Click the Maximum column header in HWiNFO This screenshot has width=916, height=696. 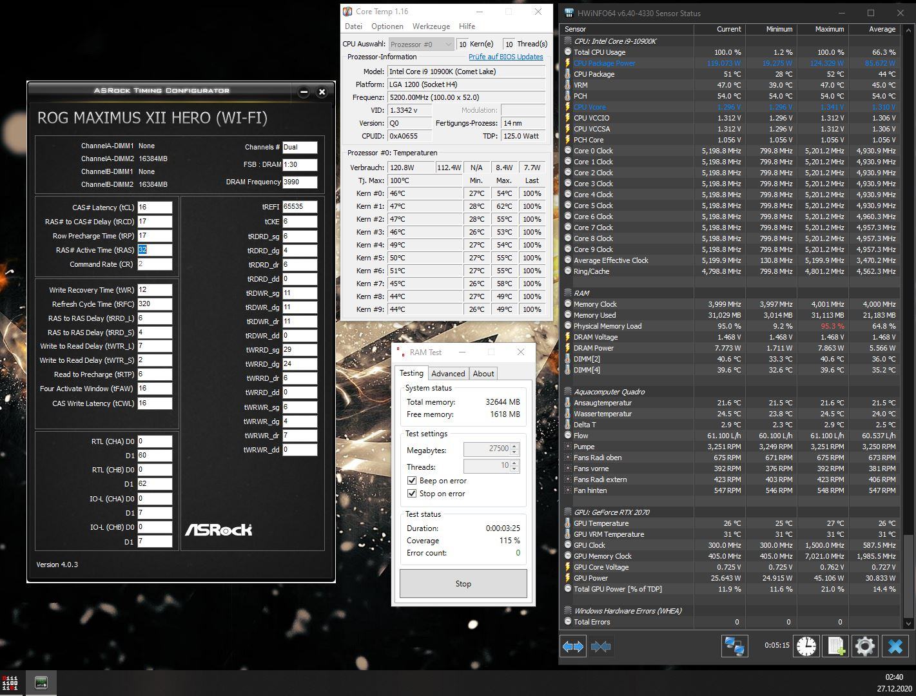(x=823, y=29)
